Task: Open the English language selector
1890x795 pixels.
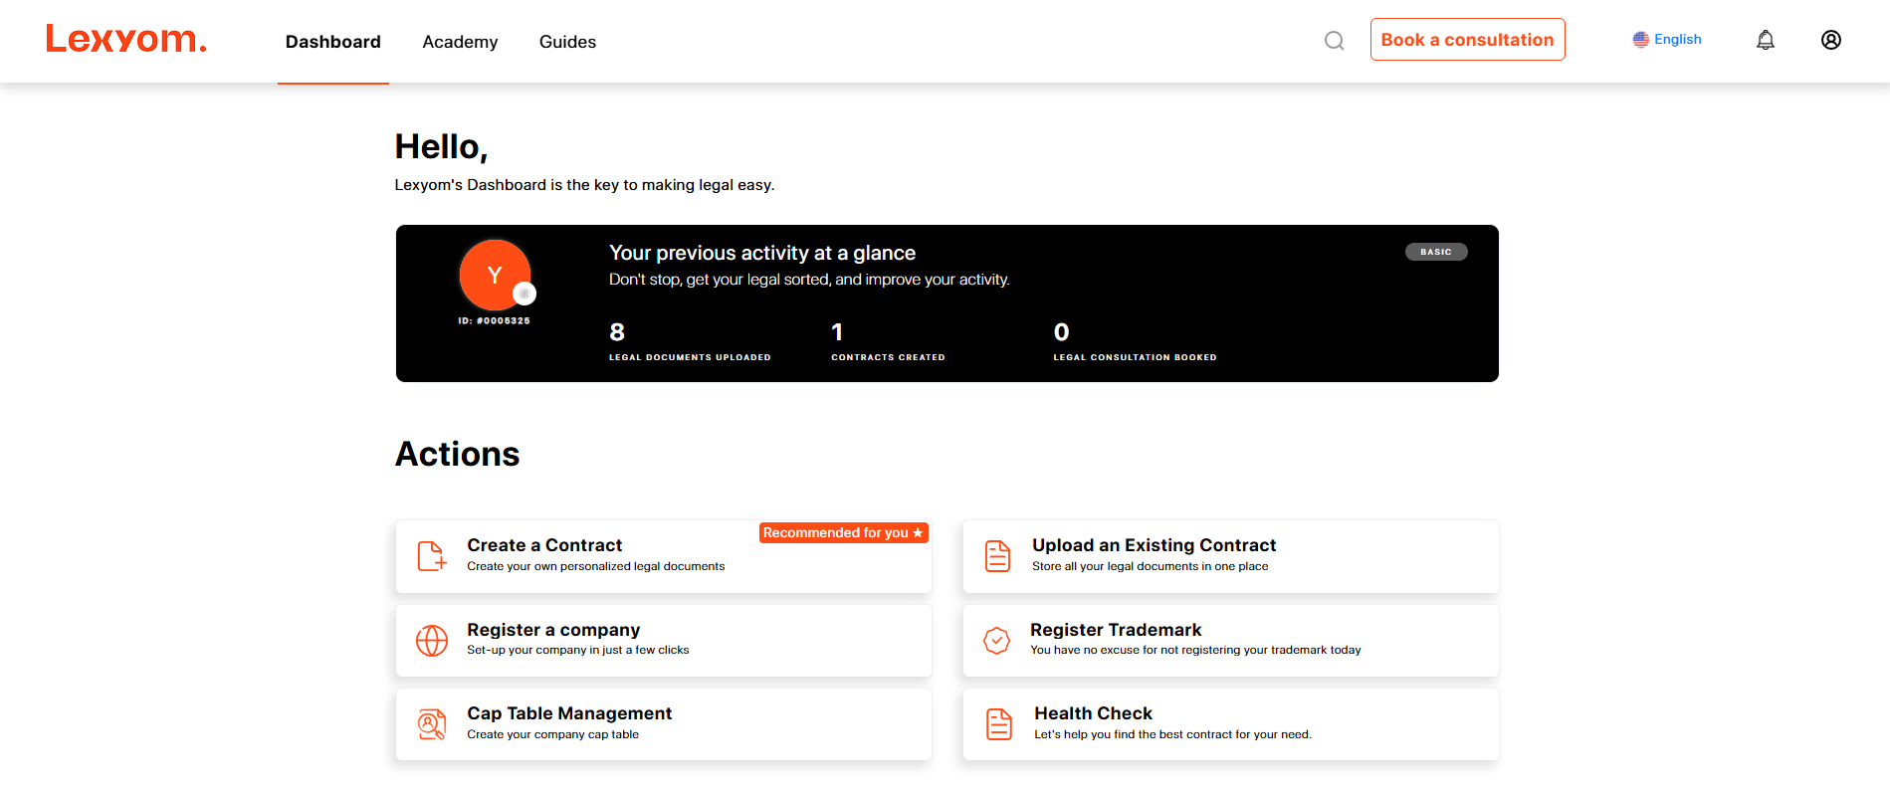Action: click(1667, 40)
